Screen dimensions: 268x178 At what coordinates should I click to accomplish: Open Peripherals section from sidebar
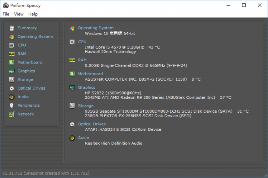coord(29,106)
